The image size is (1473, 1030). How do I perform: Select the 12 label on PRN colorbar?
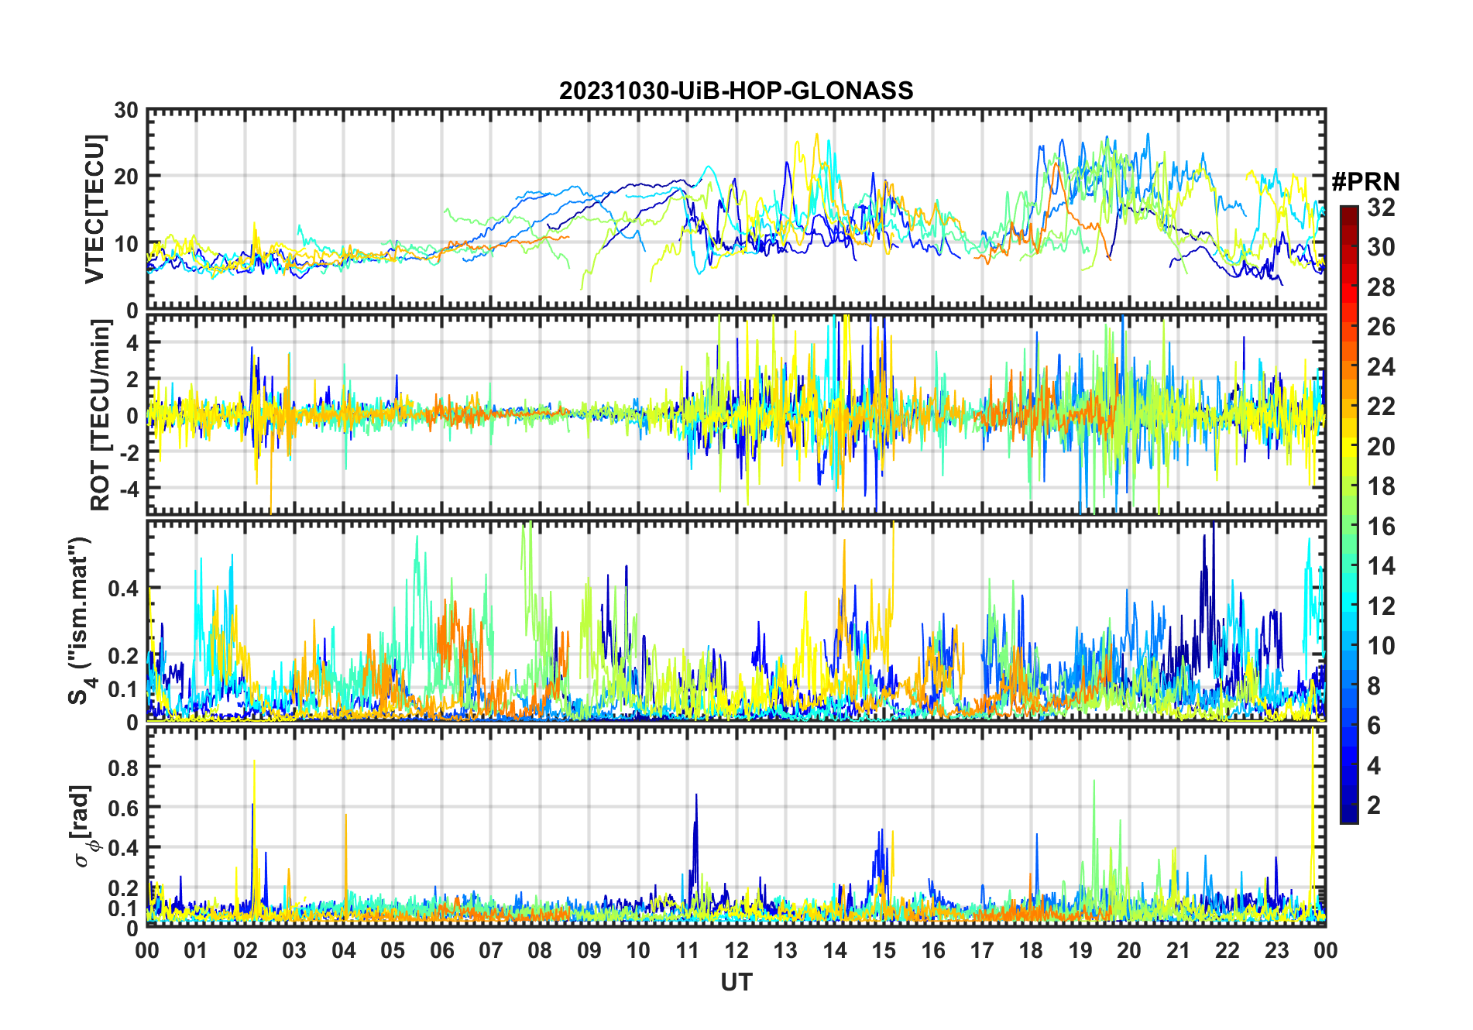coord(1381,606)
